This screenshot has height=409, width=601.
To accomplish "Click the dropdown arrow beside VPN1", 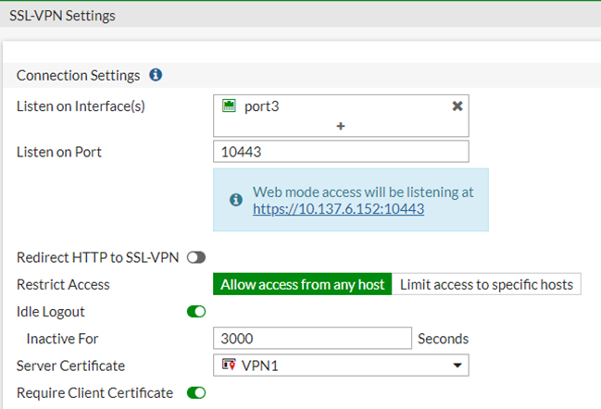I will pyautogui.click(x=457, y=366).
